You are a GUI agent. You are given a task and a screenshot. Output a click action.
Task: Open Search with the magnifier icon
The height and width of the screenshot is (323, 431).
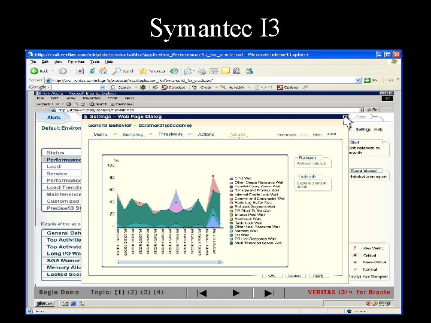[117, 71]
